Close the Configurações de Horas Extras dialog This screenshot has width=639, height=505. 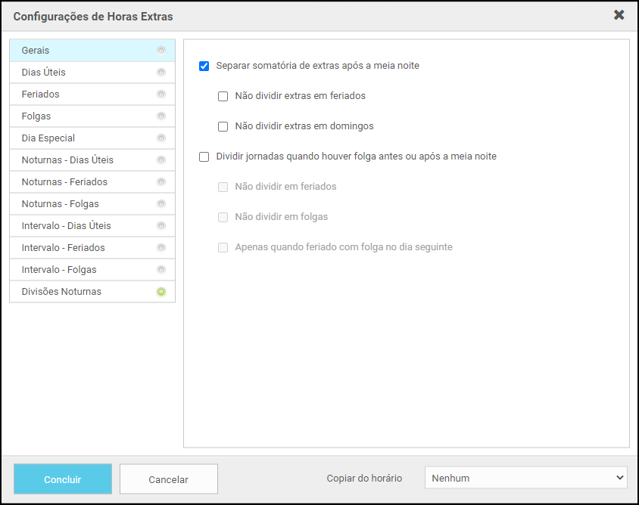[619, 15]
